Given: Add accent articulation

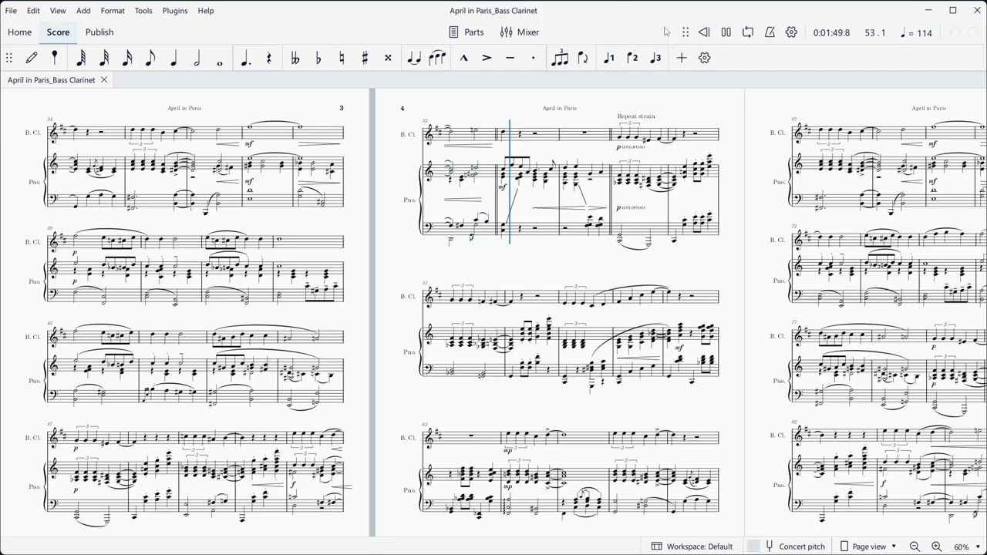Looking at the screenshot, I should pyautogui.click(x=487, y=58).
